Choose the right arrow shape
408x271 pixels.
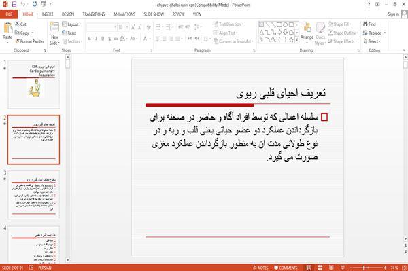coord(279,32)
